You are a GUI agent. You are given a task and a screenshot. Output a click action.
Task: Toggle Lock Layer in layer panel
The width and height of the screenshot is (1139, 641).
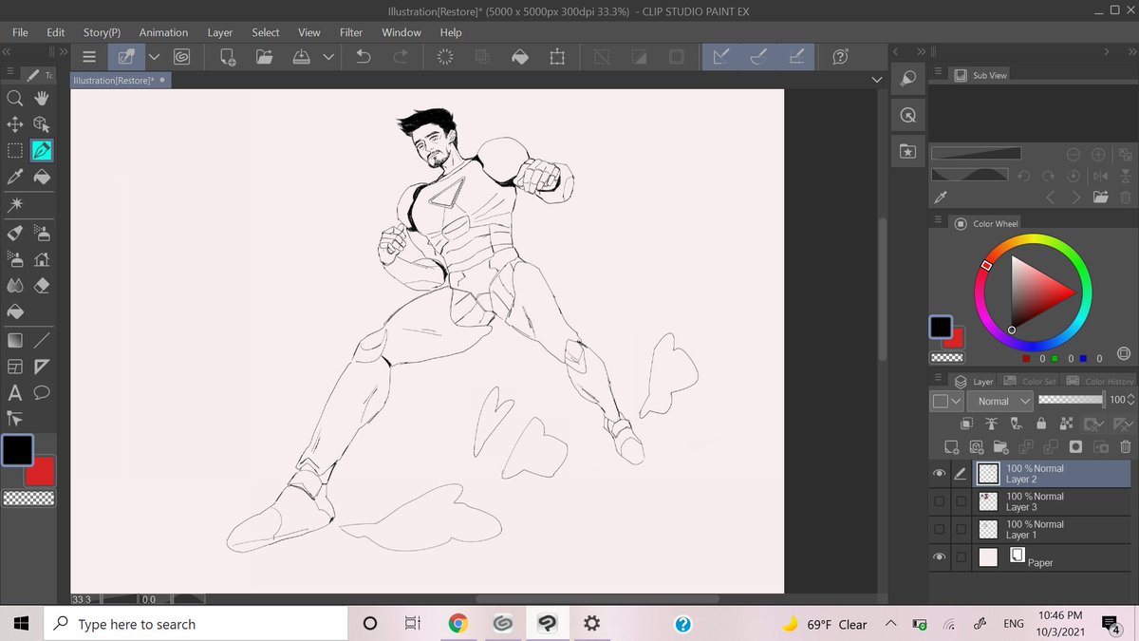(1041, 424)
